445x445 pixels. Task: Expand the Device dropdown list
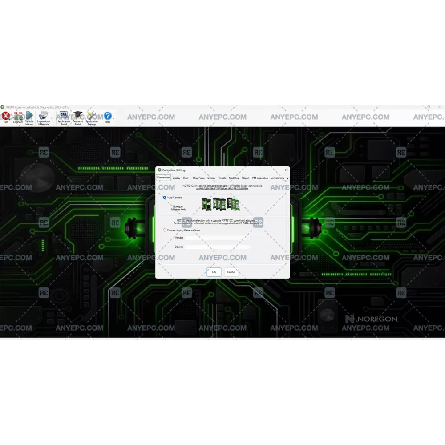[x=217, y=247]
